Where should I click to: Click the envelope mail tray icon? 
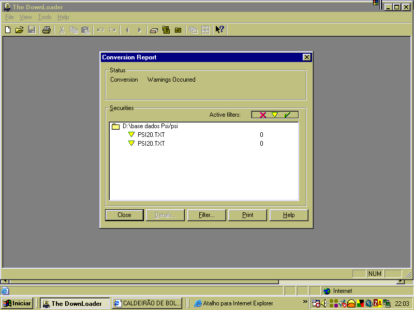click(x=351, y=303)
